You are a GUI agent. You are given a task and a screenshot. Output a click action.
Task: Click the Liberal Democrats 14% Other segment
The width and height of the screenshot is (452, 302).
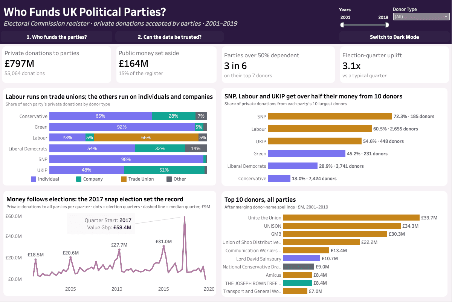point(196,149)
